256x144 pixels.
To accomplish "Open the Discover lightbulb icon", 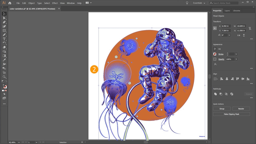I will (187, 3).
